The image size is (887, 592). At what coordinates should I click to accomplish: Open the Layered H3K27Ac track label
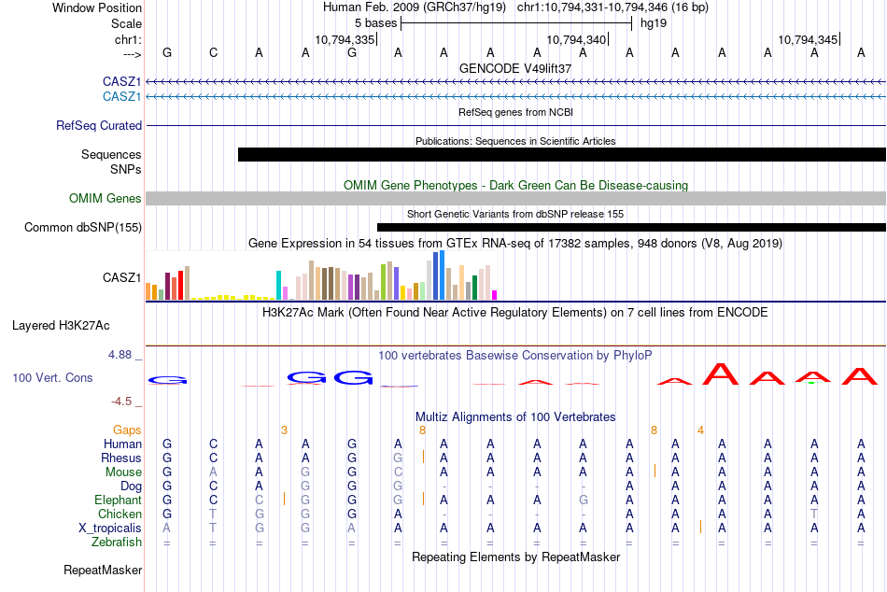coord(61,326)
